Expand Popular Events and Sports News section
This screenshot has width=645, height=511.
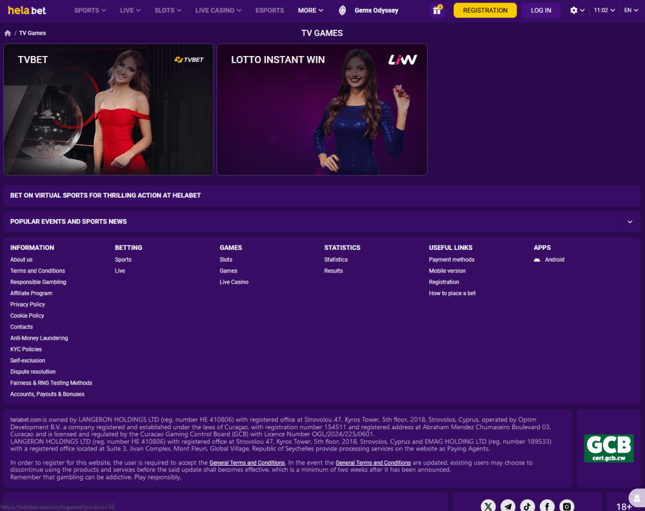point(630,222)
